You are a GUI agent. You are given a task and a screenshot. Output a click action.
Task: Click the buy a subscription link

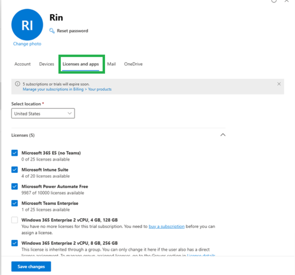(x=166, y=227)
